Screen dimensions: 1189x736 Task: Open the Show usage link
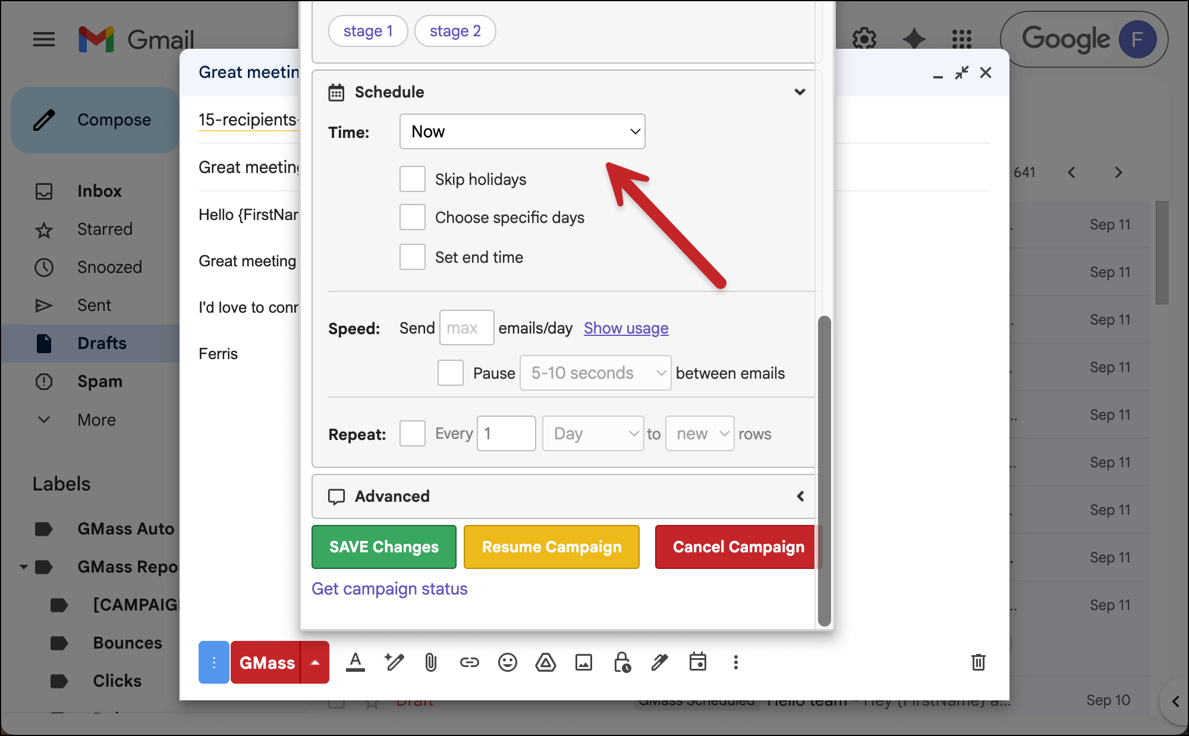(x=625, y=328)
